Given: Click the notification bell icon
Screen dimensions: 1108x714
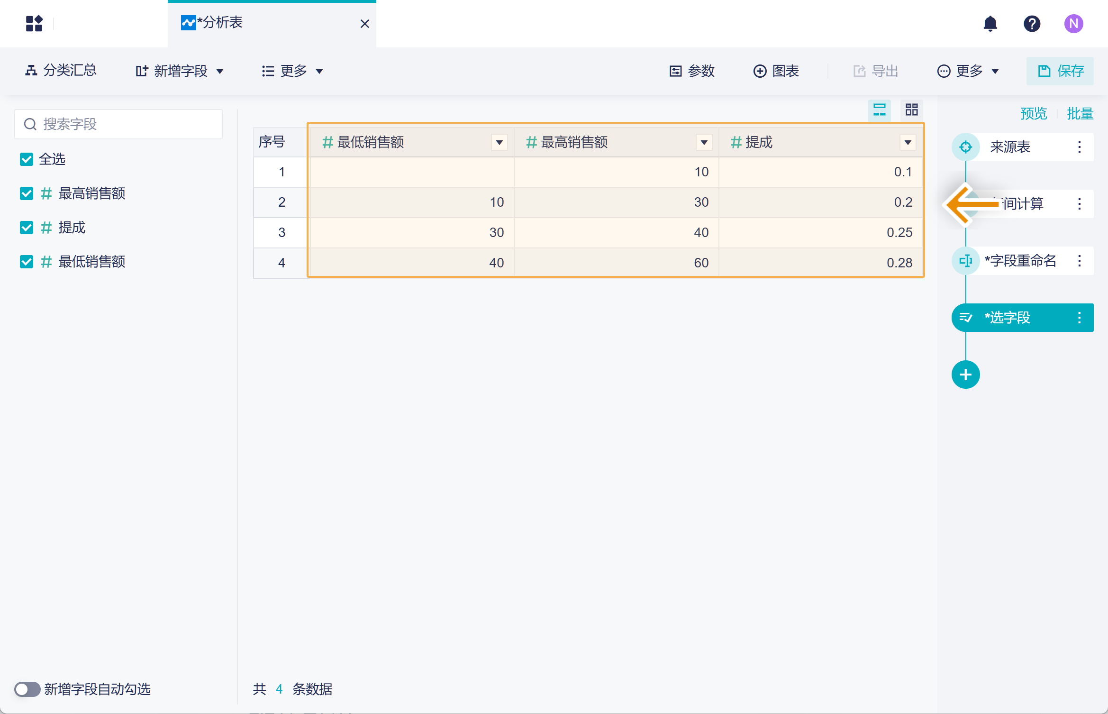Looking at the screenshot, I should [990, 24].
